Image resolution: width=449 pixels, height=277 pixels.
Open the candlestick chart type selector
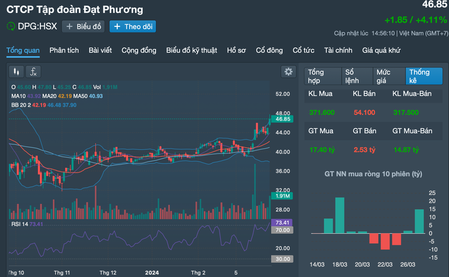coord(16,72)
